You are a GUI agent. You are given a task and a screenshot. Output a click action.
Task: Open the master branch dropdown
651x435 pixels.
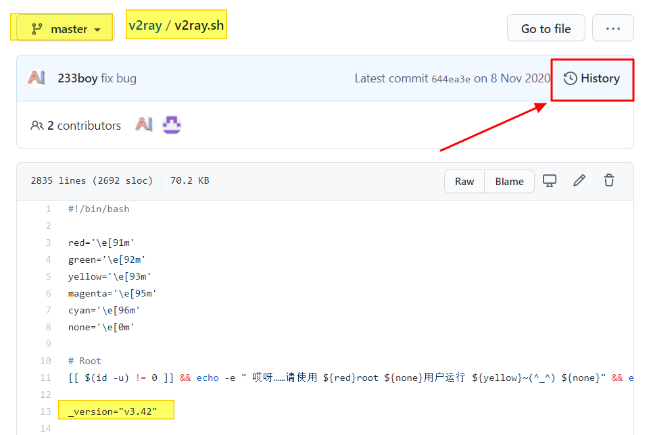click(65, 29)
